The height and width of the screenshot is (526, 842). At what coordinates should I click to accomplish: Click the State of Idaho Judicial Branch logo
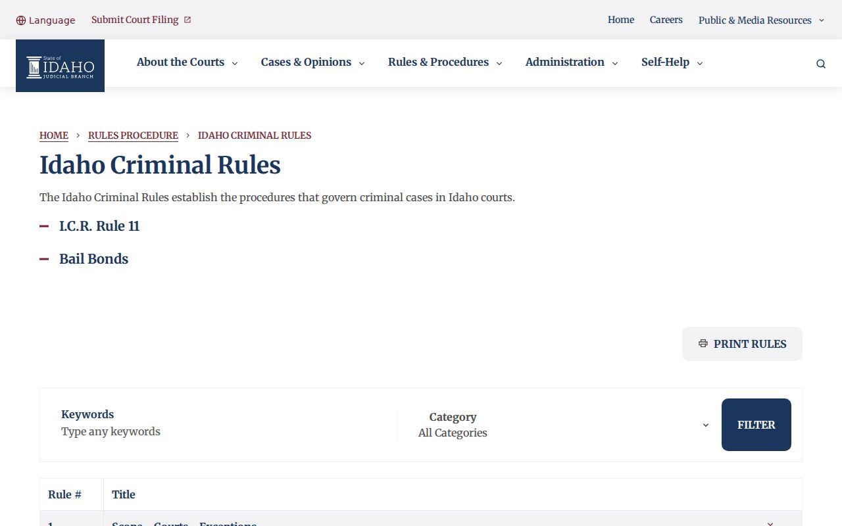[x=60, y=66]
